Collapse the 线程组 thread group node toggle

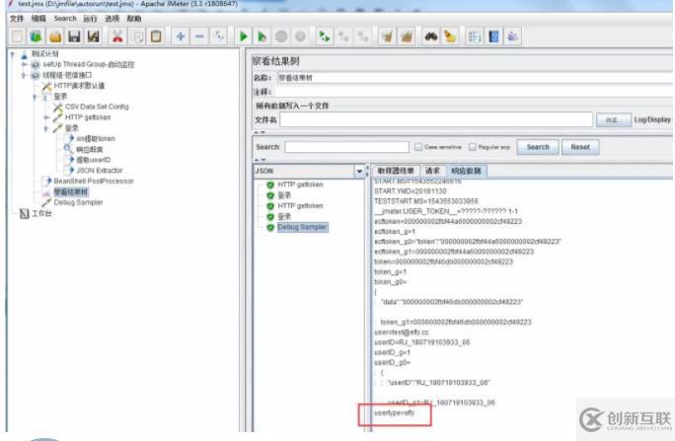click(24, 75)
